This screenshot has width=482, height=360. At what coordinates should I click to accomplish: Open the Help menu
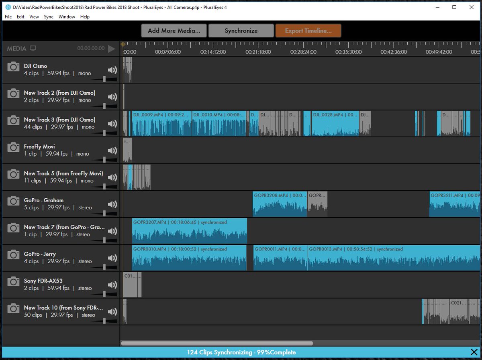[85, 17]
